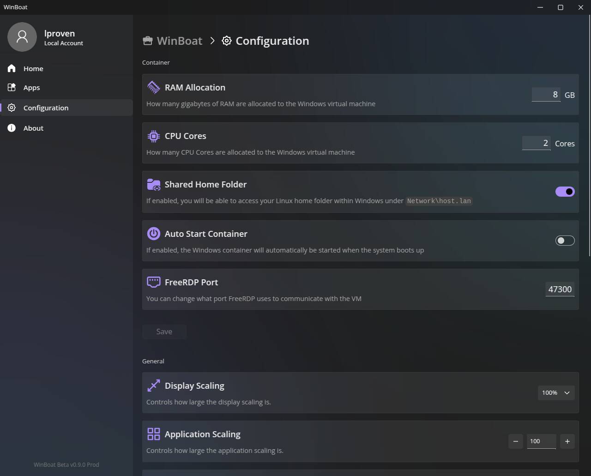Go to the Home page in sidebar
Image resolution: width=591 pixels, height=476 pixels.
[33, 69]
